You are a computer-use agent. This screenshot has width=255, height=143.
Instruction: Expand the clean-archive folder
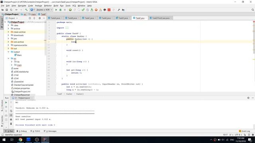(8, 32)
